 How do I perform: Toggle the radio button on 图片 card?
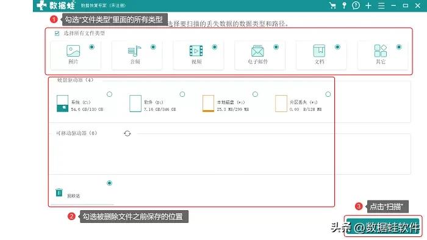click(91, 47)
